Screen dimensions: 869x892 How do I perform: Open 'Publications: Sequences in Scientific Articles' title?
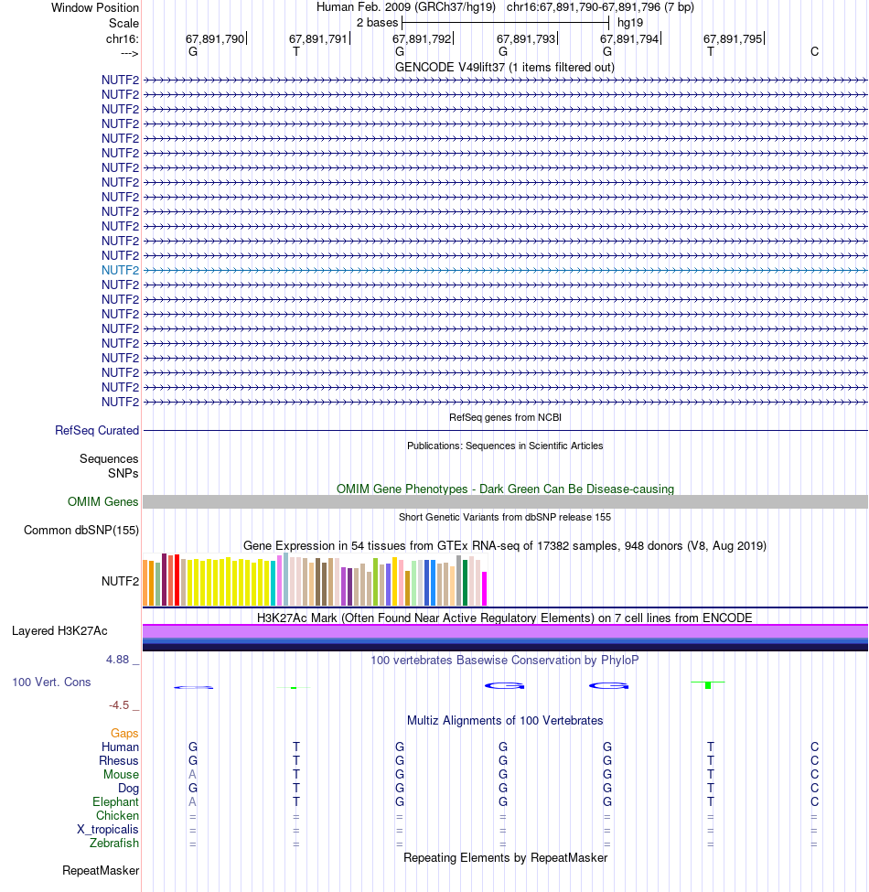point(505,446)
